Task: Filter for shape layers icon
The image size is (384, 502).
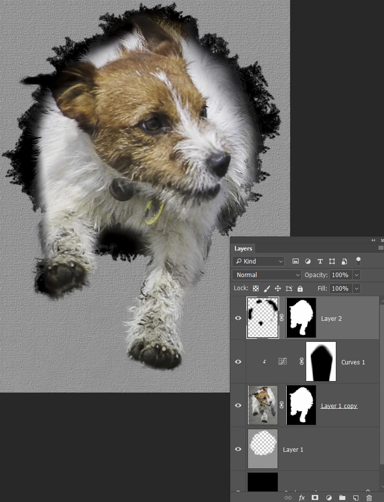Action: click(x=332, y=261)
